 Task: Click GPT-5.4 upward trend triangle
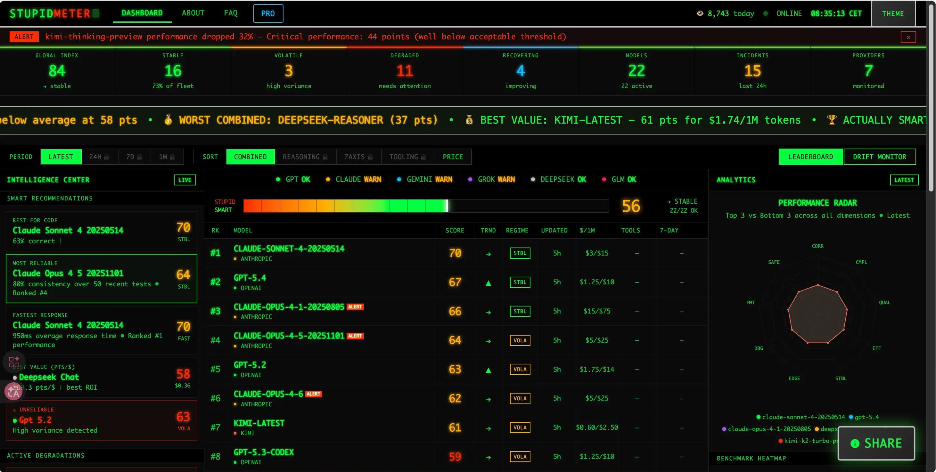[488, 283]
